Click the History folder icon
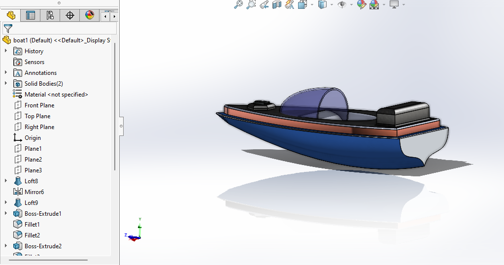 pos(18,51)
